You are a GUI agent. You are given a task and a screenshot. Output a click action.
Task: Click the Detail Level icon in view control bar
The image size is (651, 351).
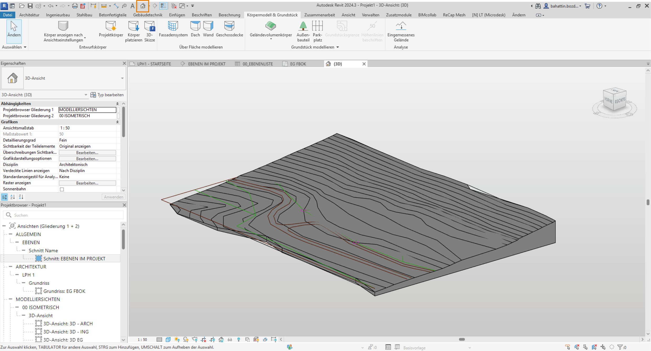point(159,339)
